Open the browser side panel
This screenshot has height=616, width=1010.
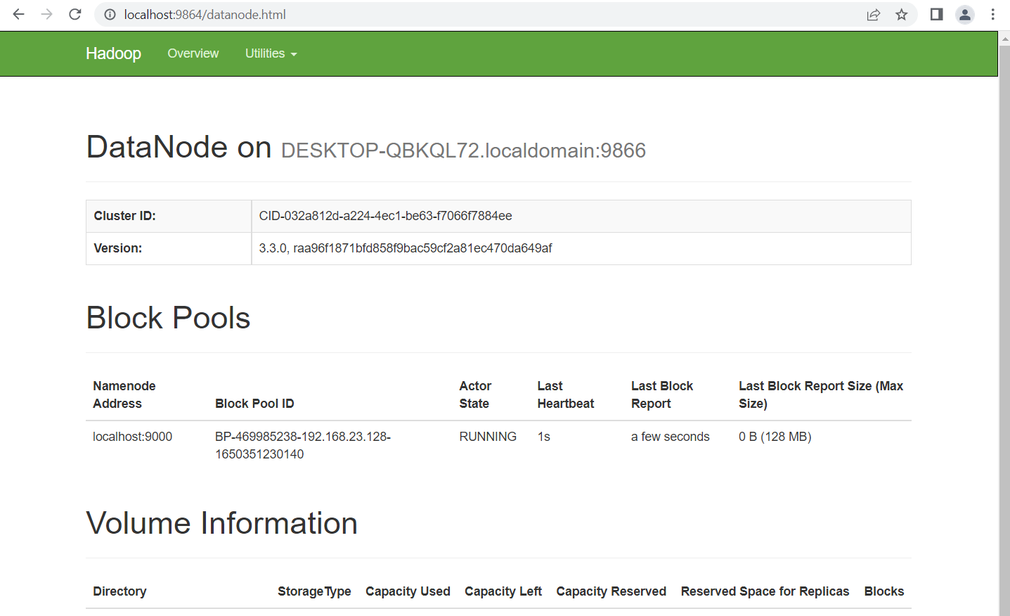click(936, 15)
